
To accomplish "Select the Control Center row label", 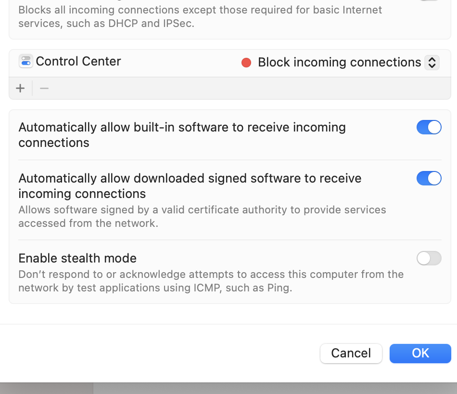I will 78,62.
